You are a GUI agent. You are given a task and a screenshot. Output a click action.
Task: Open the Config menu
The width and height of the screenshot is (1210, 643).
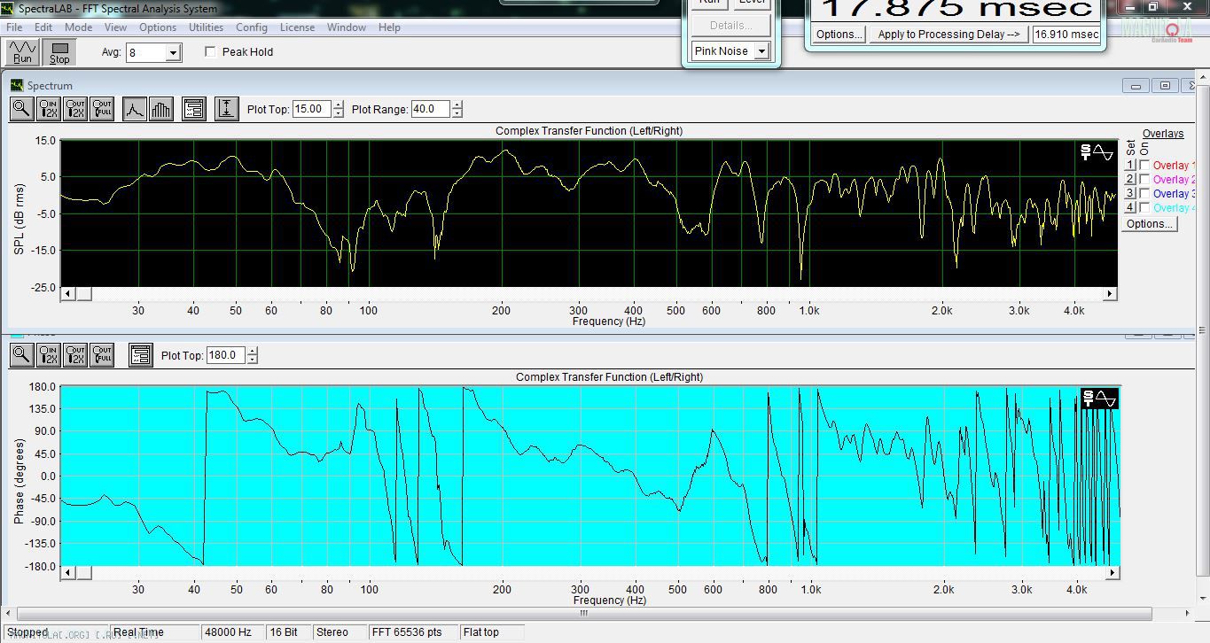pos(252,27)
